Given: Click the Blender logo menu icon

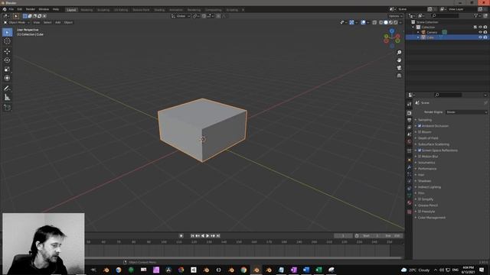Looking at the screenshot, I should [x=5, y=9].
